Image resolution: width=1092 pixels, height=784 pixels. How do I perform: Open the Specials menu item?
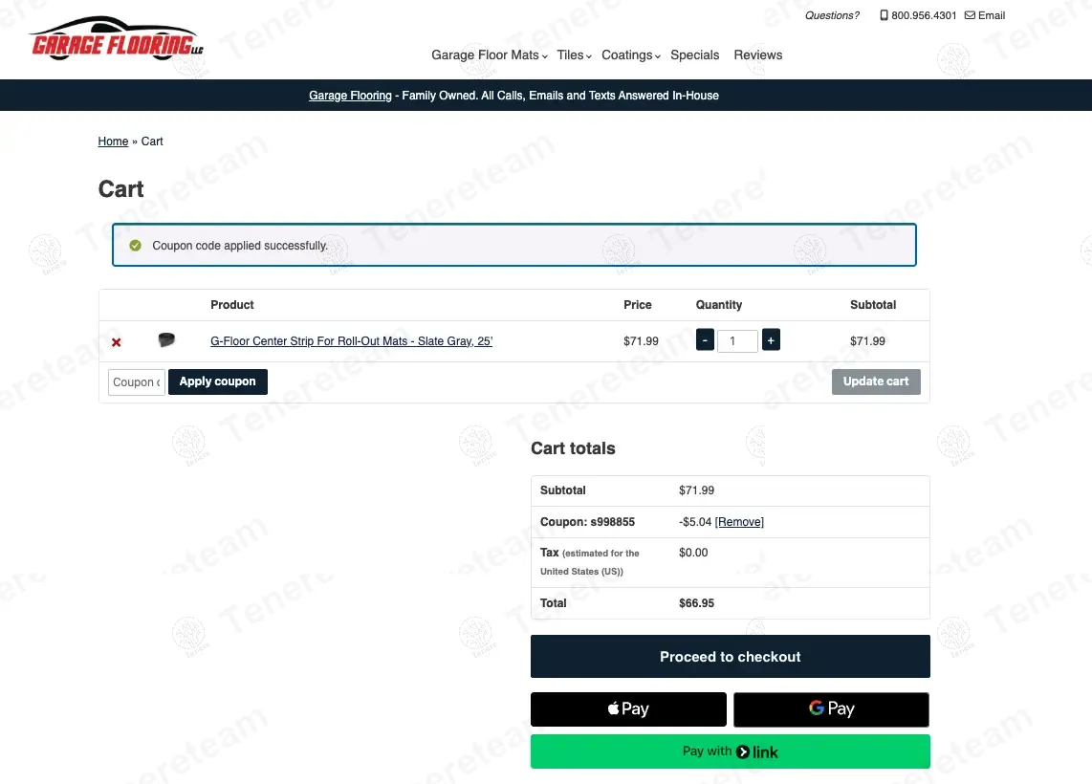[694, 55]
